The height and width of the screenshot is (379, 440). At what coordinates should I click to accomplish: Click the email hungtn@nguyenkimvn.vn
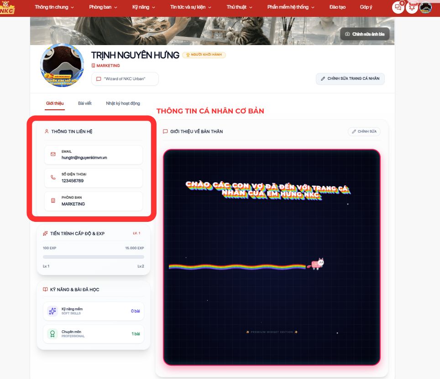pos(84,158)
